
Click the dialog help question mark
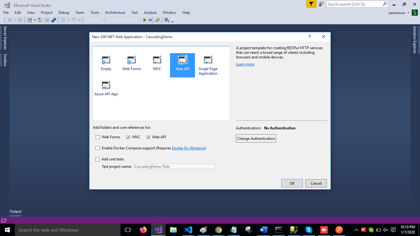pos(309,37)
